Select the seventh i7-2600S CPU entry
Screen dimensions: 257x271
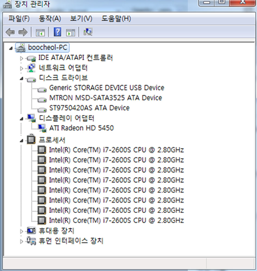(x=116, y=210)
